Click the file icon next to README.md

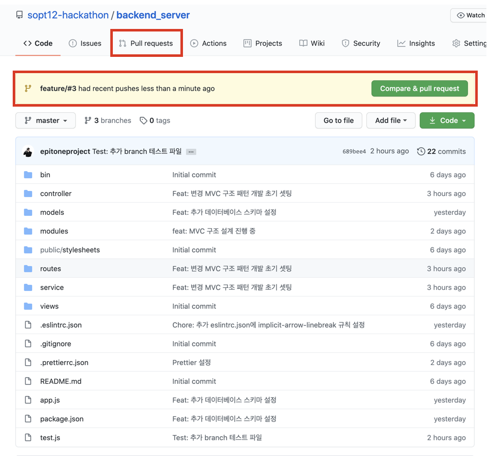28,381
